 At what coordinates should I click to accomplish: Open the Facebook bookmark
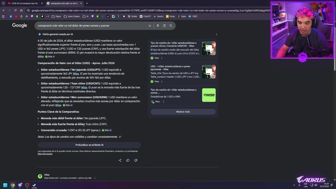(x=11, y=16)
